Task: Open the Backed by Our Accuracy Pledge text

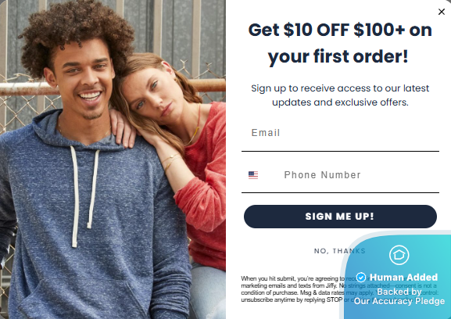Action: pyautogui.click(x=399, y=296)
